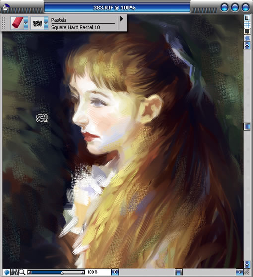This screenshot has height=277, width=253.
Task: Click the zoom slider right arrow
Action: pos(83,272)
